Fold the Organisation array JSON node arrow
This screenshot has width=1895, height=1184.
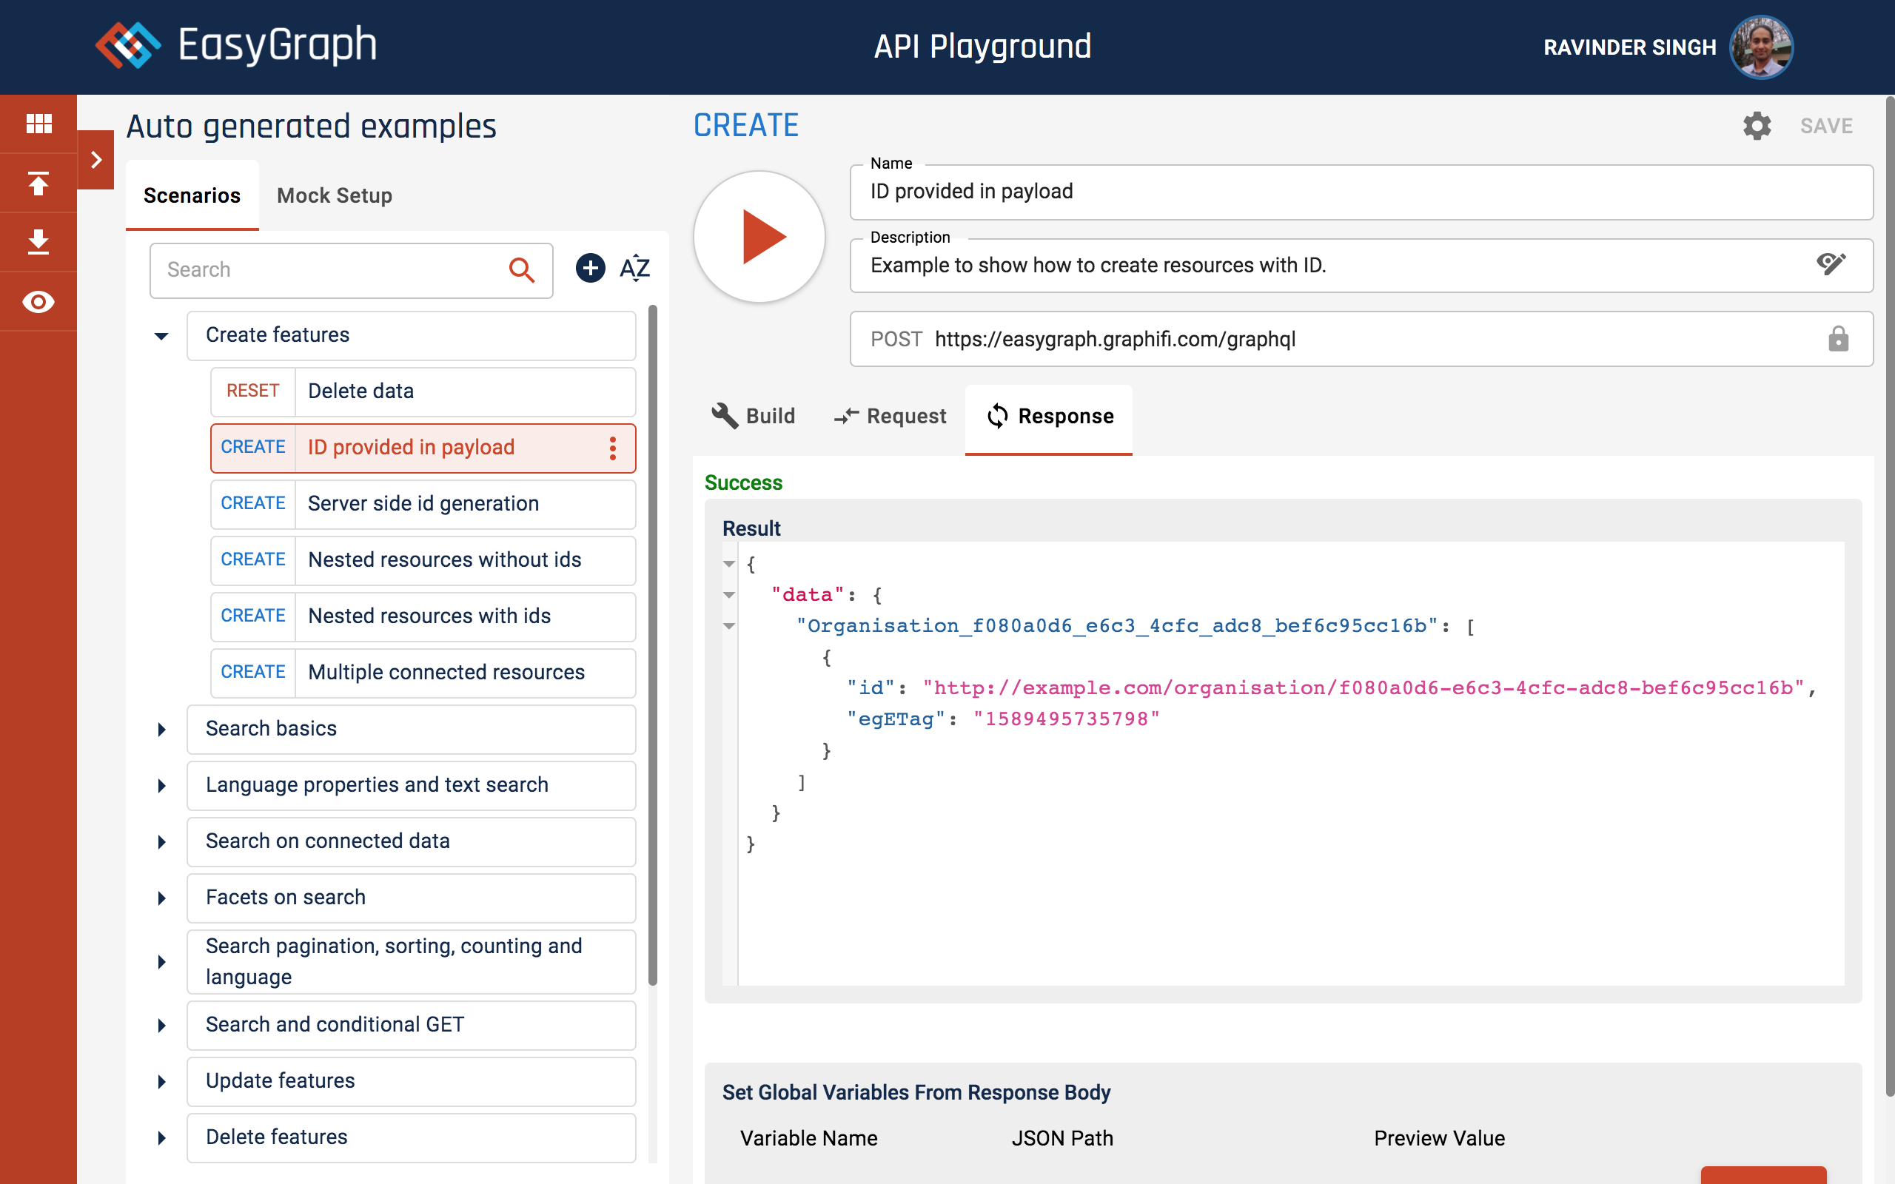click(729, 626)
